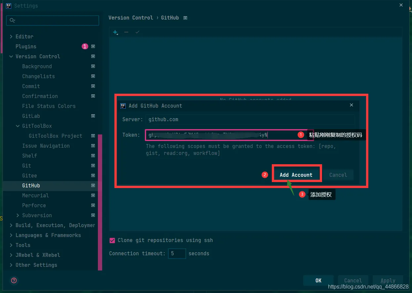The image size is (412, 293).
Task: Select the Background settings item
Action: pos(37,66)
